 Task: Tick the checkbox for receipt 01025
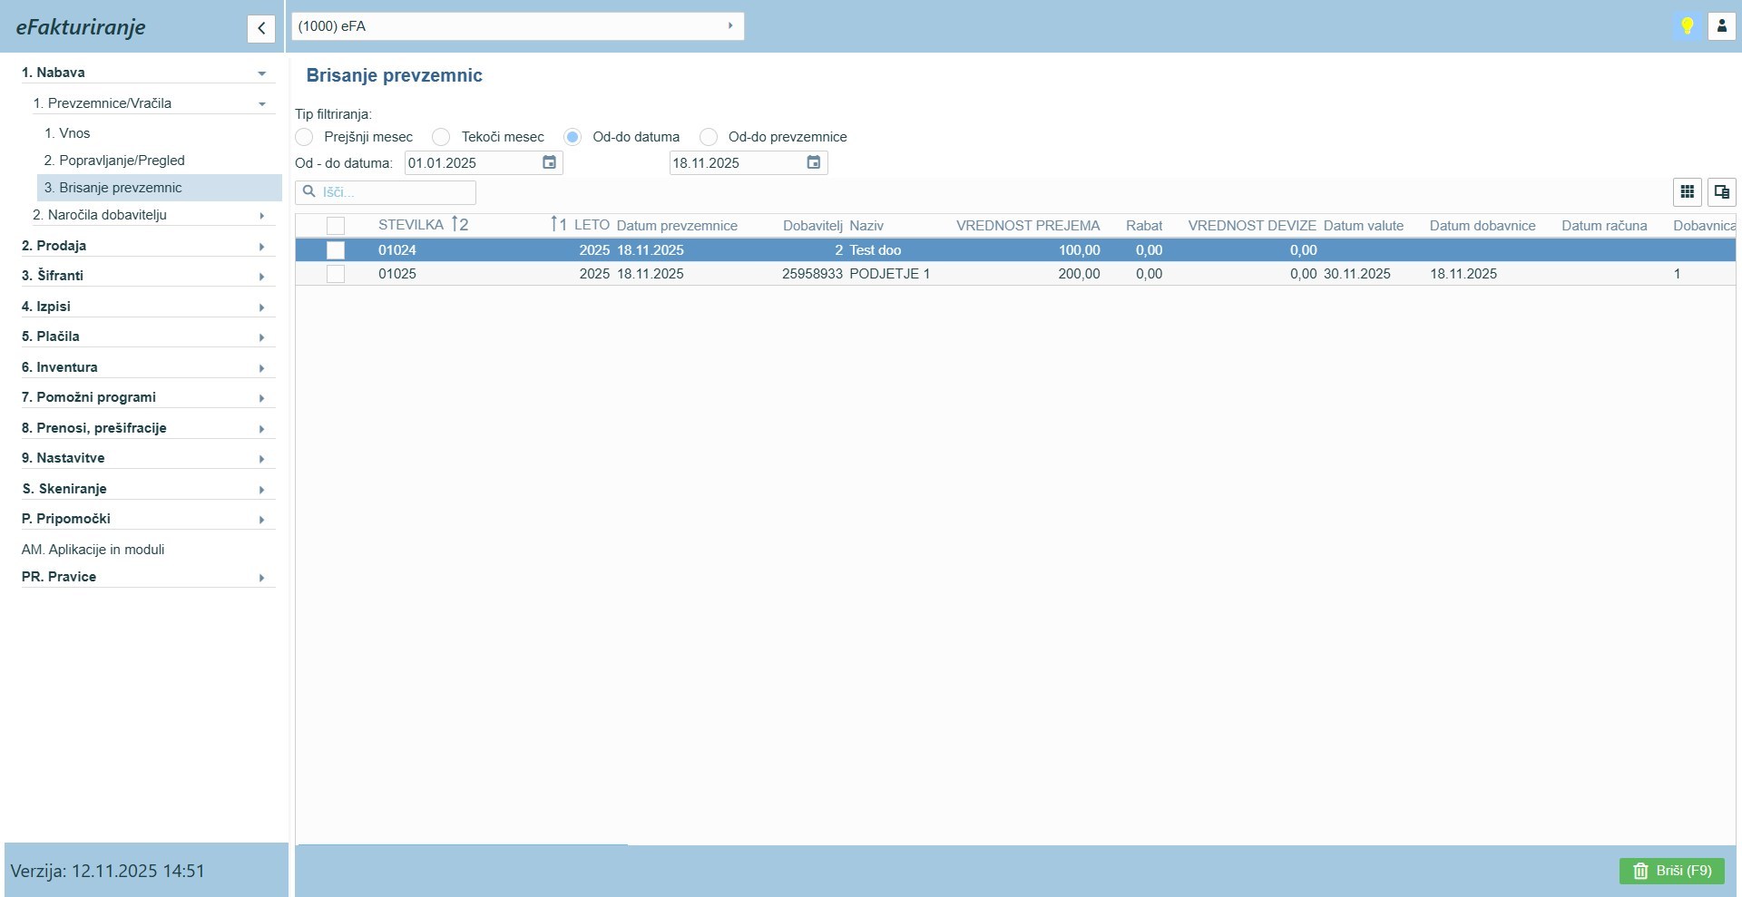click(x=336, y=274)
